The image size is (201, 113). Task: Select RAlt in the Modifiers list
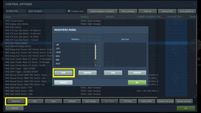click(x=58, y=60)
